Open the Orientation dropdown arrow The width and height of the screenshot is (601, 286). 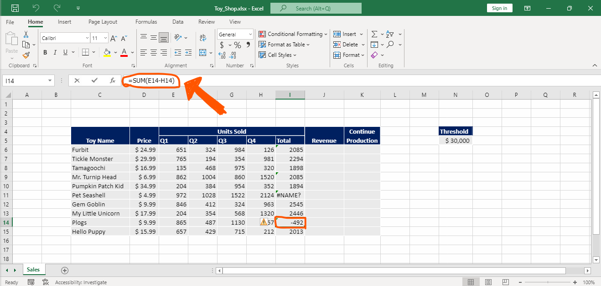186,37
